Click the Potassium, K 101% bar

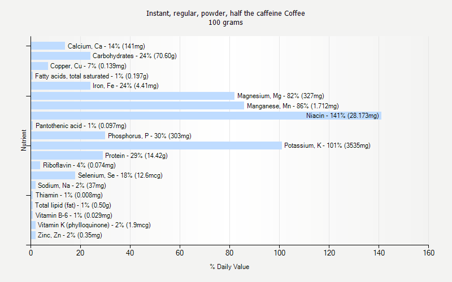tap(156, 146)
